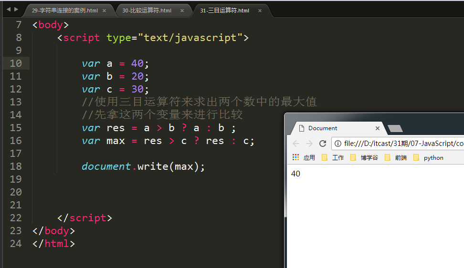Screen dimensions: 464x268
Task: Click the value 20 on line 11
Action: point(137,76)
